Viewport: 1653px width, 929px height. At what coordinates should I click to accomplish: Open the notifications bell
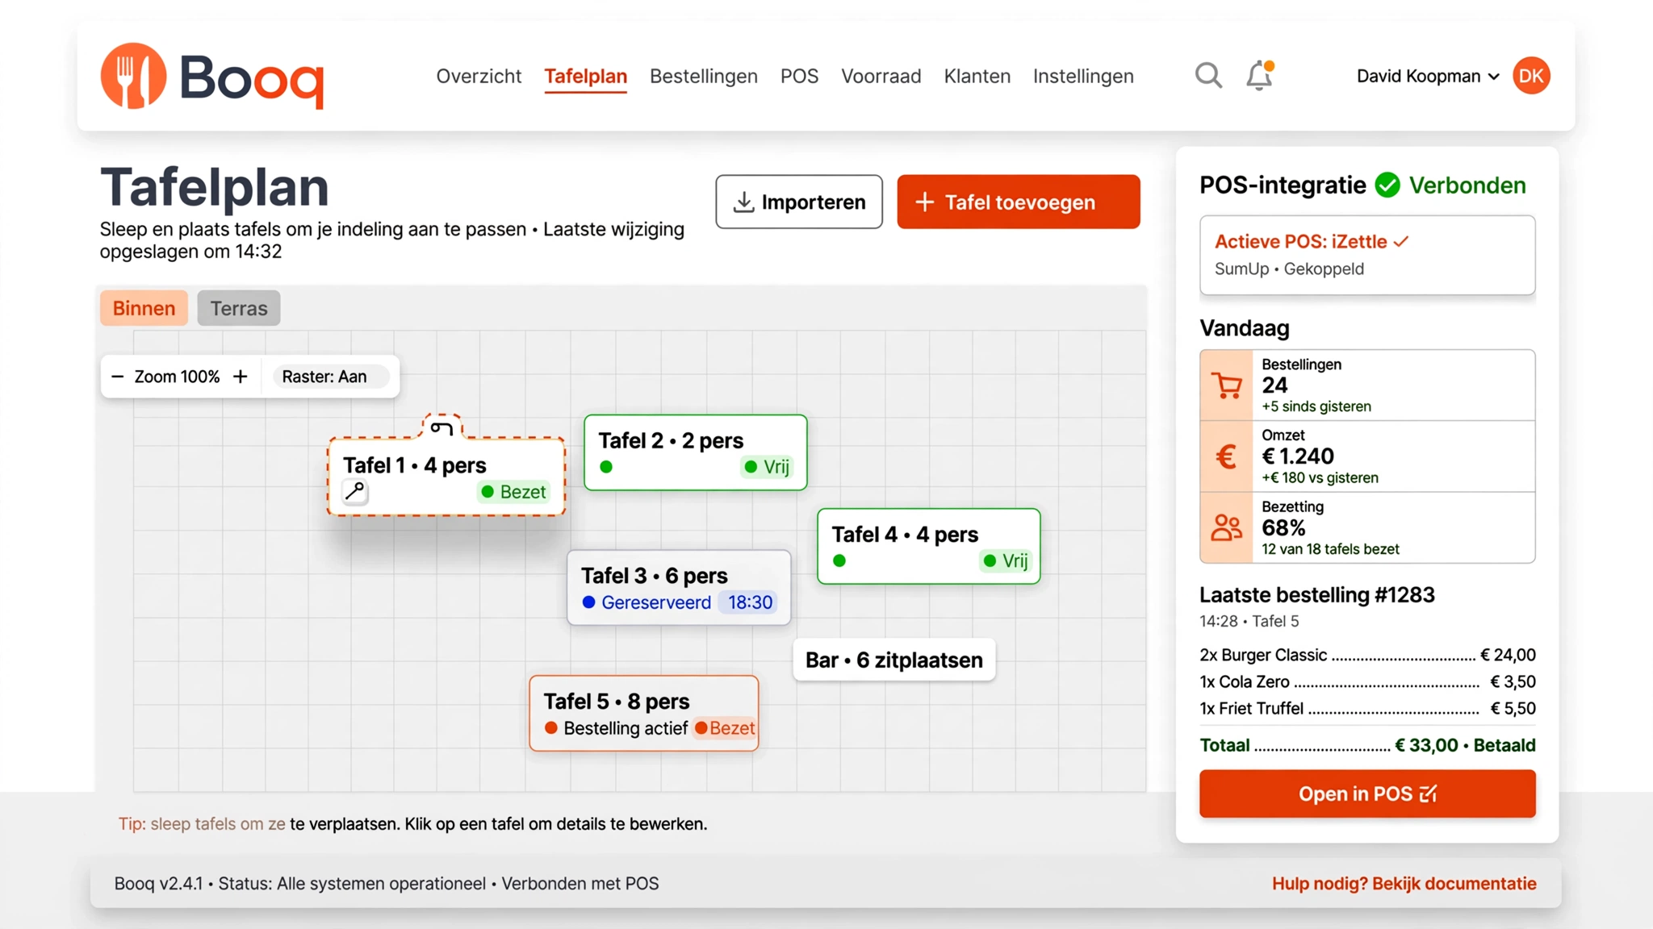coord(1259,76)
